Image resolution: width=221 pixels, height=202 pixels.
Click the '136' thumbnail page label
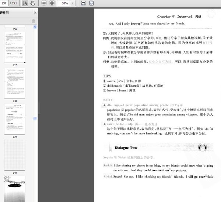[x=15, y=29]
